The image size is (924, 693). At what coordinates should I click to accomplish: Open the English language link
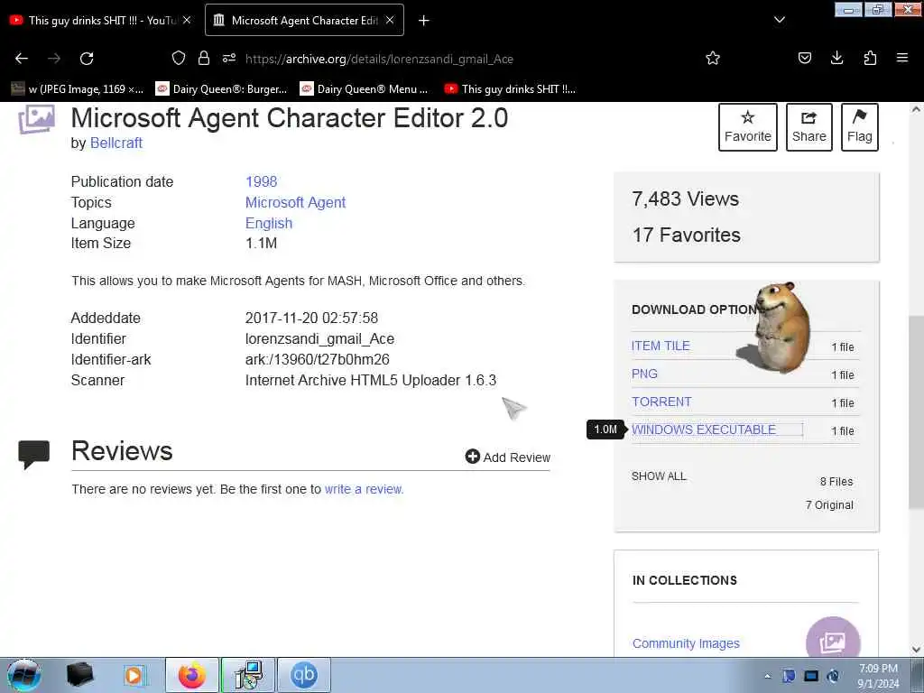click(269, 224)
